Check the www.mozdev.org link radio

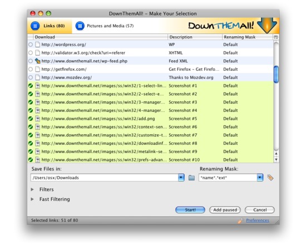(x=31, y=77)
